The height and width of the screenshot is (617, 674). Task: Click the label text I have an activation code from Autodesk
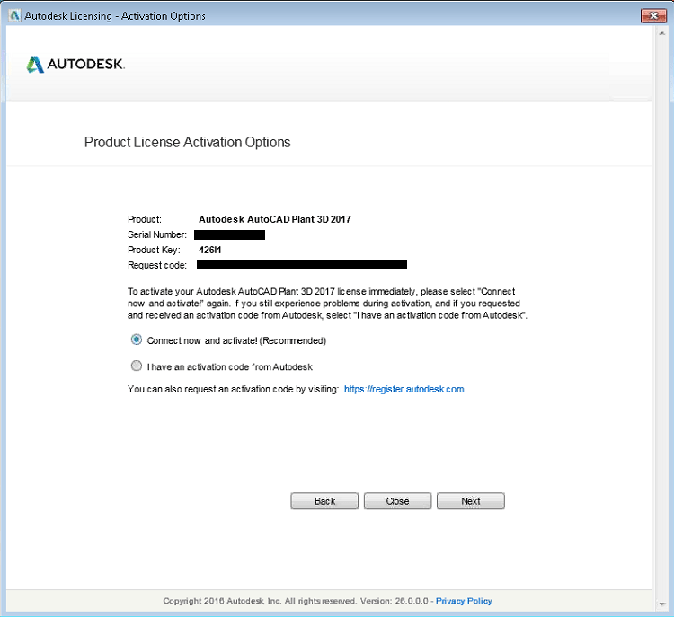coord(229,367)
